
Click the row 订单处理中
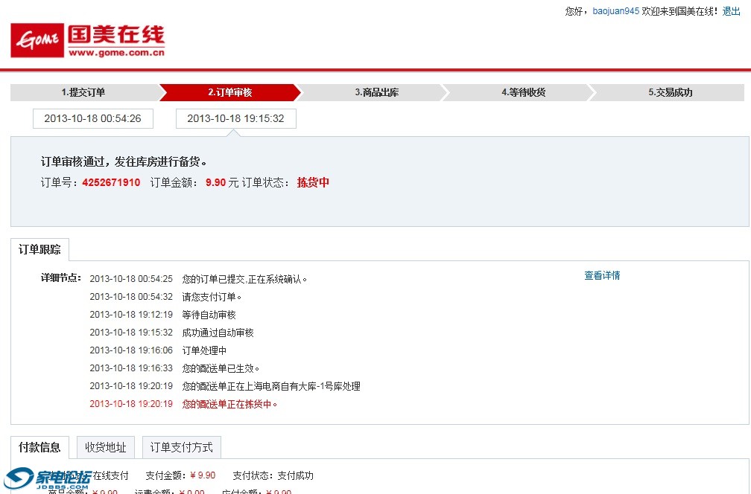tap(159, 350)
